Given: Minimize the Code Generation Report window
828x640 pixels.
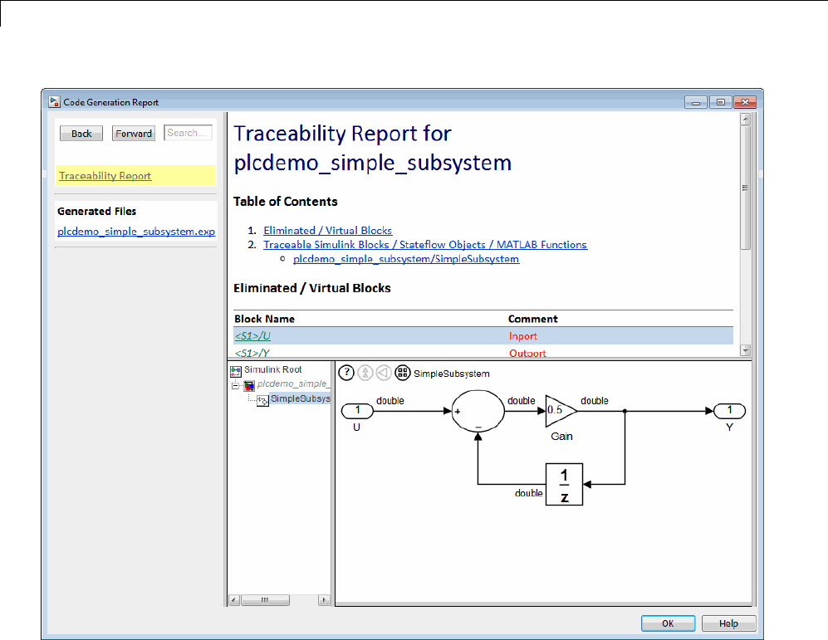Looking at the screenshot, I should [695, 102].
